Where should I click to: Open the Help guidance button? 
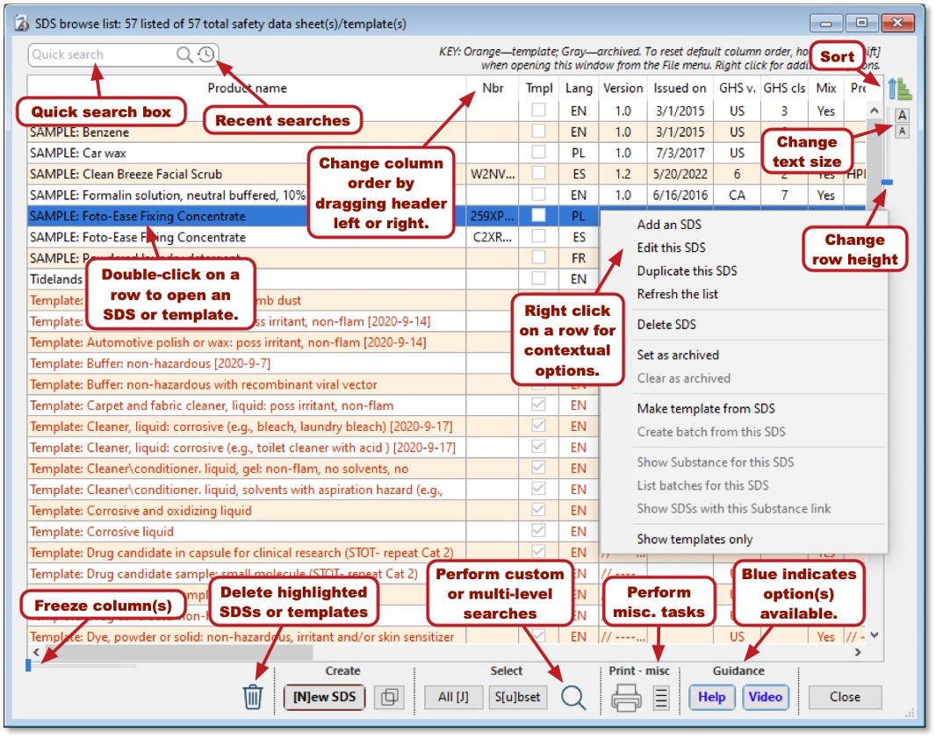pos(711,697)
